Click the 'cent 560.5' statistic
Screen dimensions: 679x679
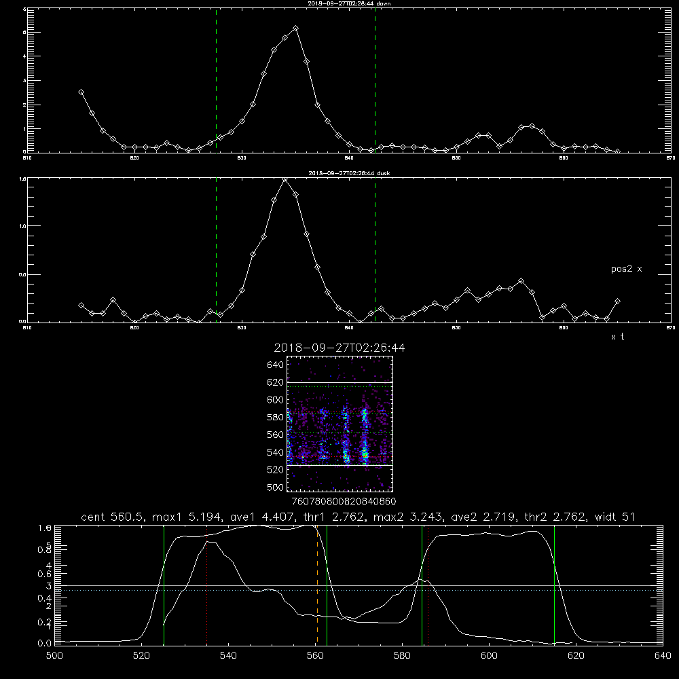114,517
